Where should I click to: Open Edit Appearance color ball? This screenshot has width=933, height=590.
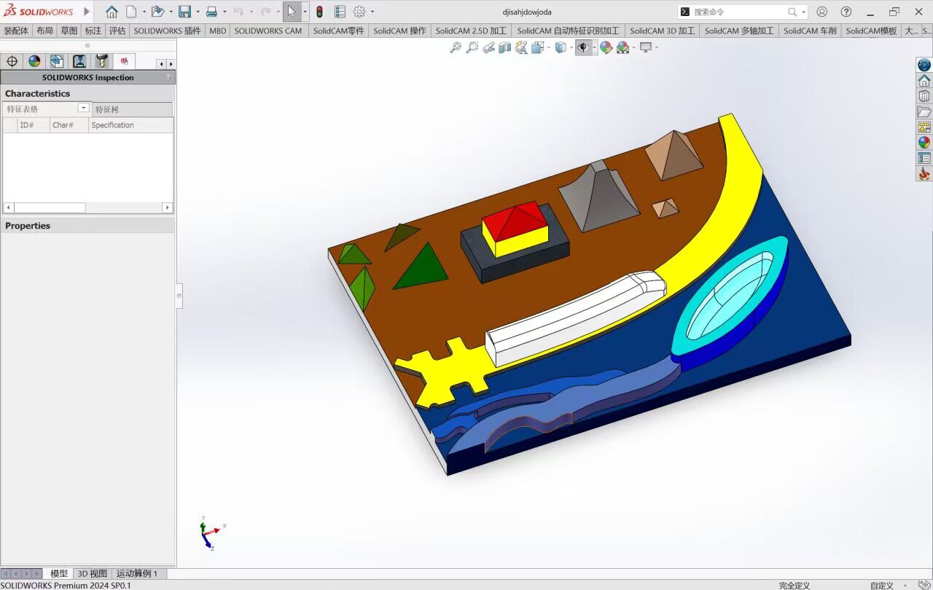[606, 47]
